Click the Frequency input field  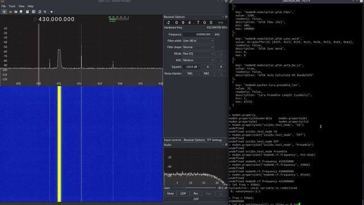point(198,34)
